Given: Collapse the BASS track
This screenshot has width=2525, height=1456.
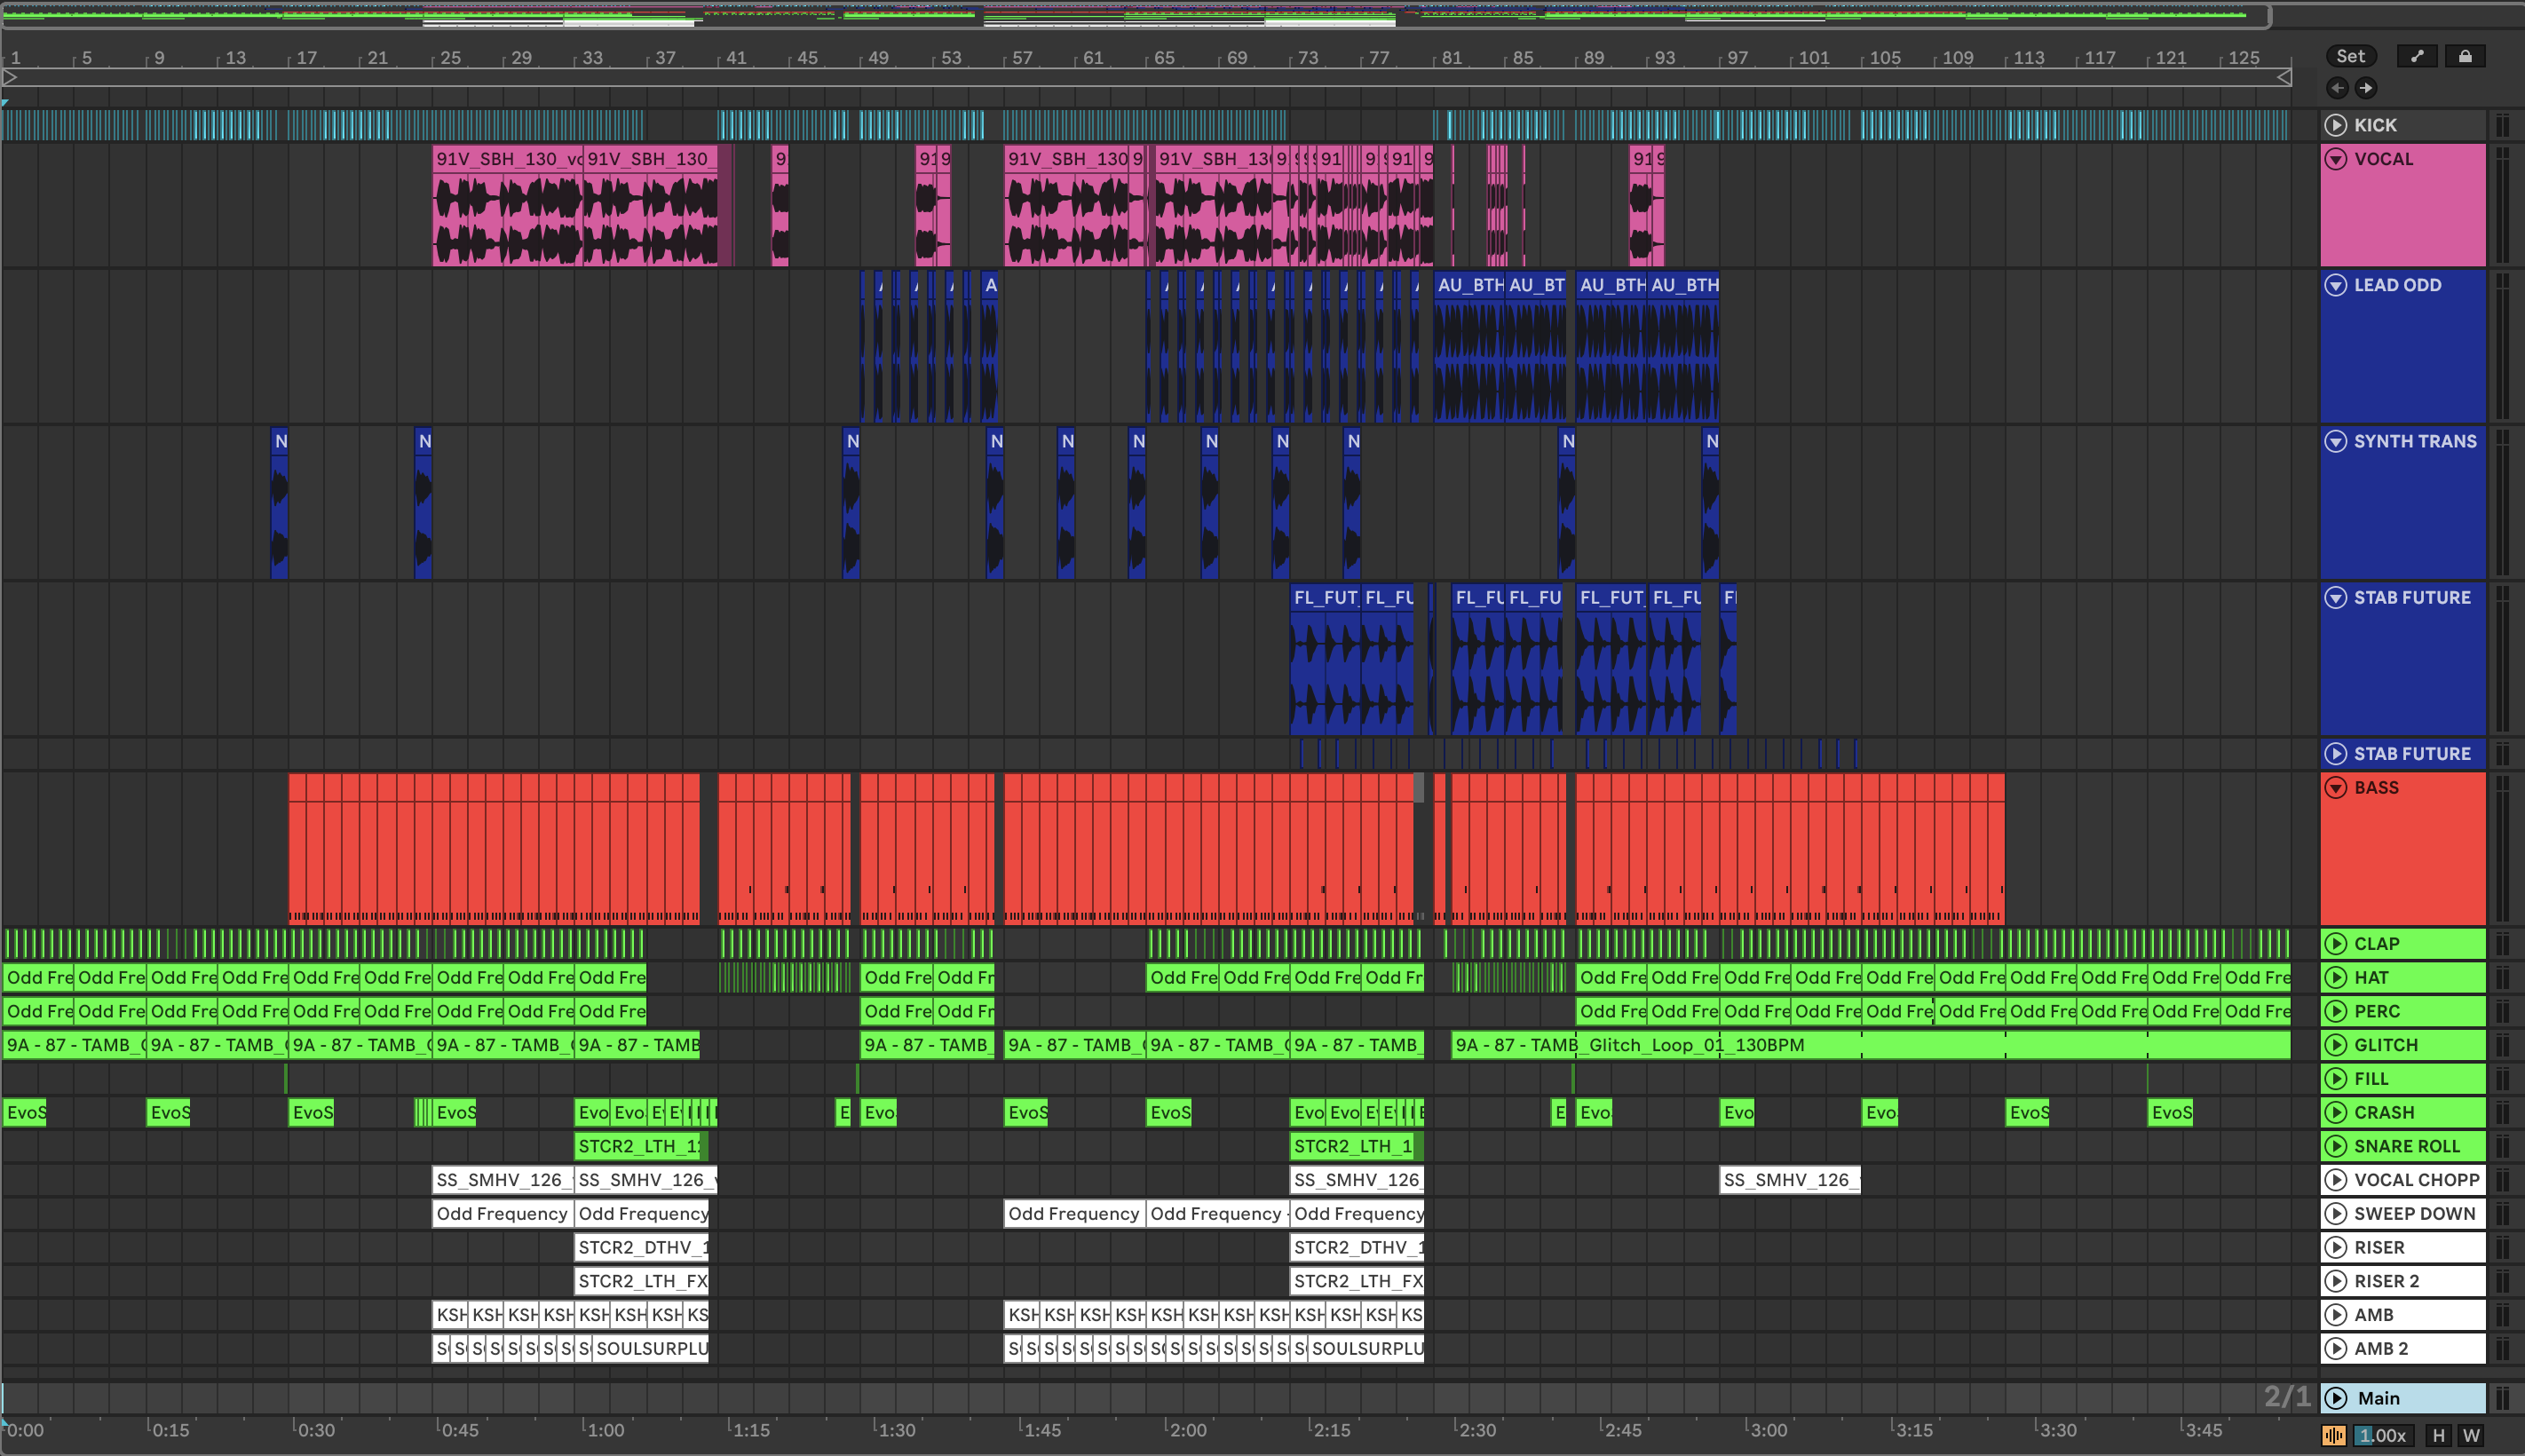Looking at the screenshot, I should [x=2336, y=788].
